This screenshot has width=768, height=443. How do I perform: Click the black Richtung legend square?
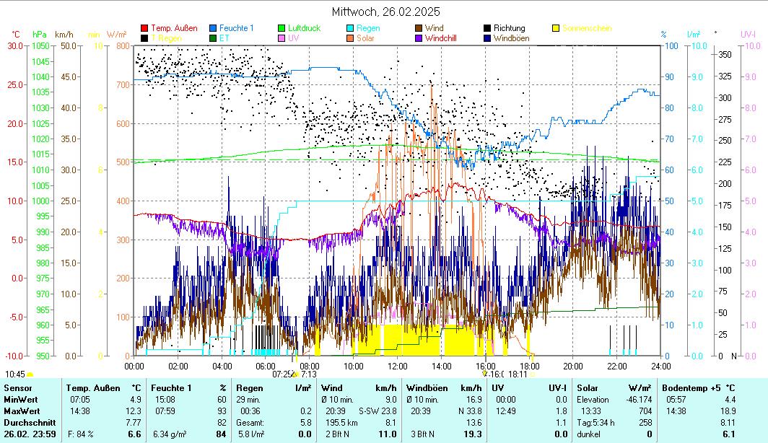coord(487,28)
